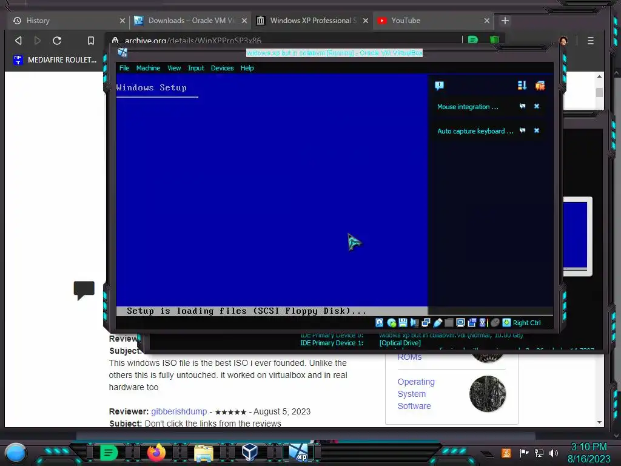Click the USB devices status icon
Screen dimensions: 621x466
437,323
